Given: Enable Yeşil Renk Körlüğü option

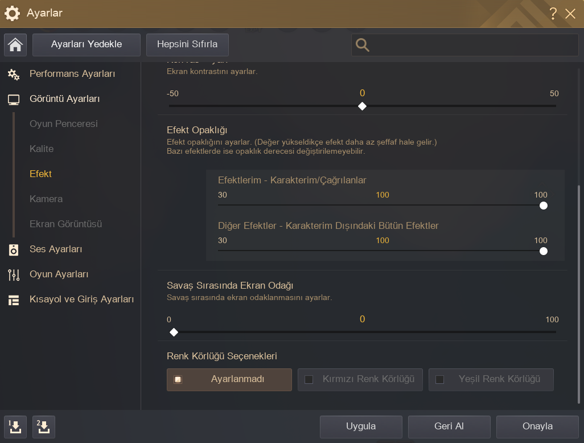Looking at the screenshot, I should click(491, 379).
